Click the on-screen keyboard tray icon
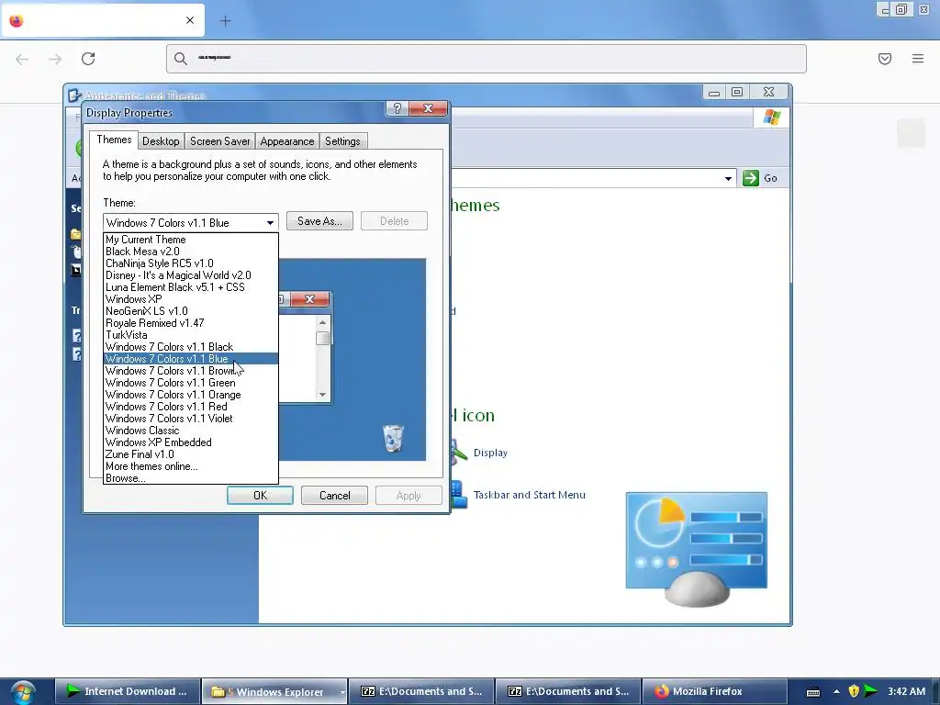This screenshot has width=940, height=705. tap(813, 692)
